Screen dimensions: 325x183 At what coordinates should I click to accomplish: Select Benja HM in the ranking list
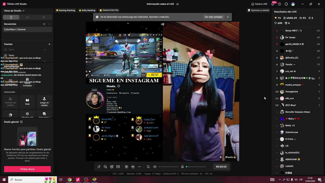[298, 30]
